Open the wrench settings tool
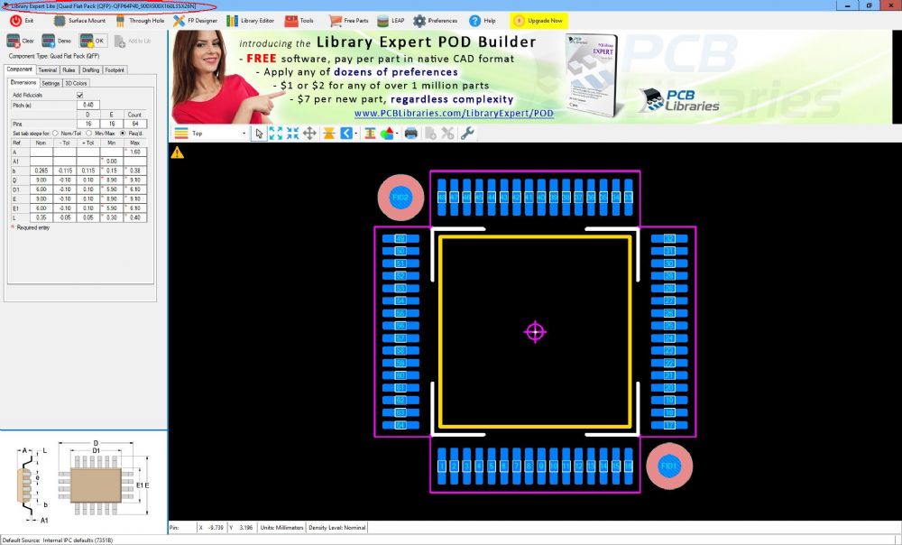902x545 pixels. pyautogui.click(x=466, y=134)
